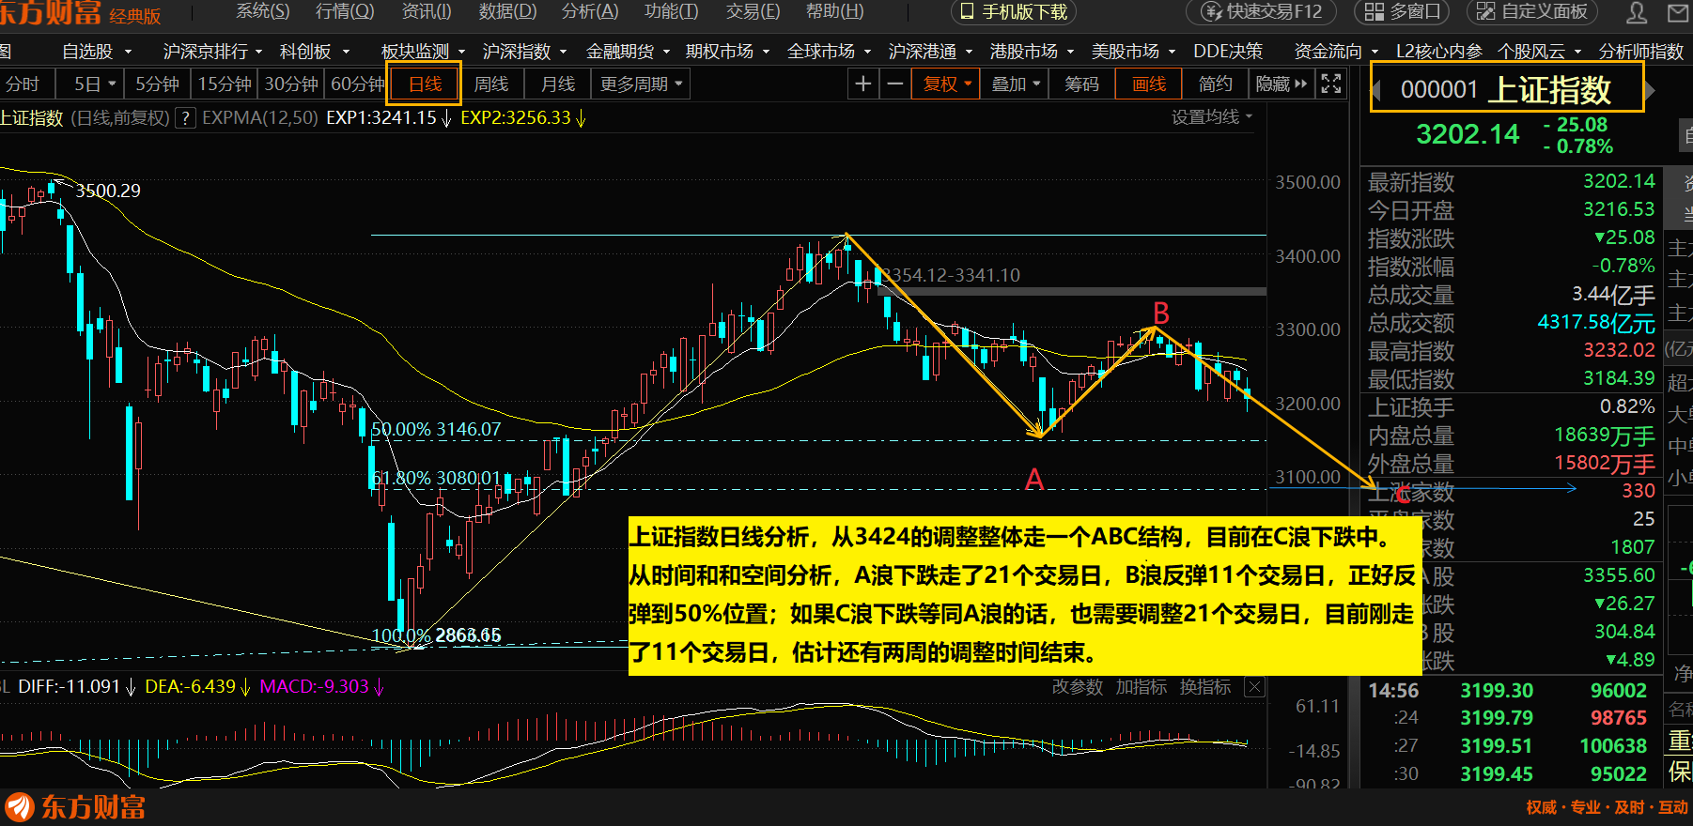The height and width of the screenshot is (826, 1693).
Task: Click the question mark help icon beside 上证指数
Action: tap(186, 118)
